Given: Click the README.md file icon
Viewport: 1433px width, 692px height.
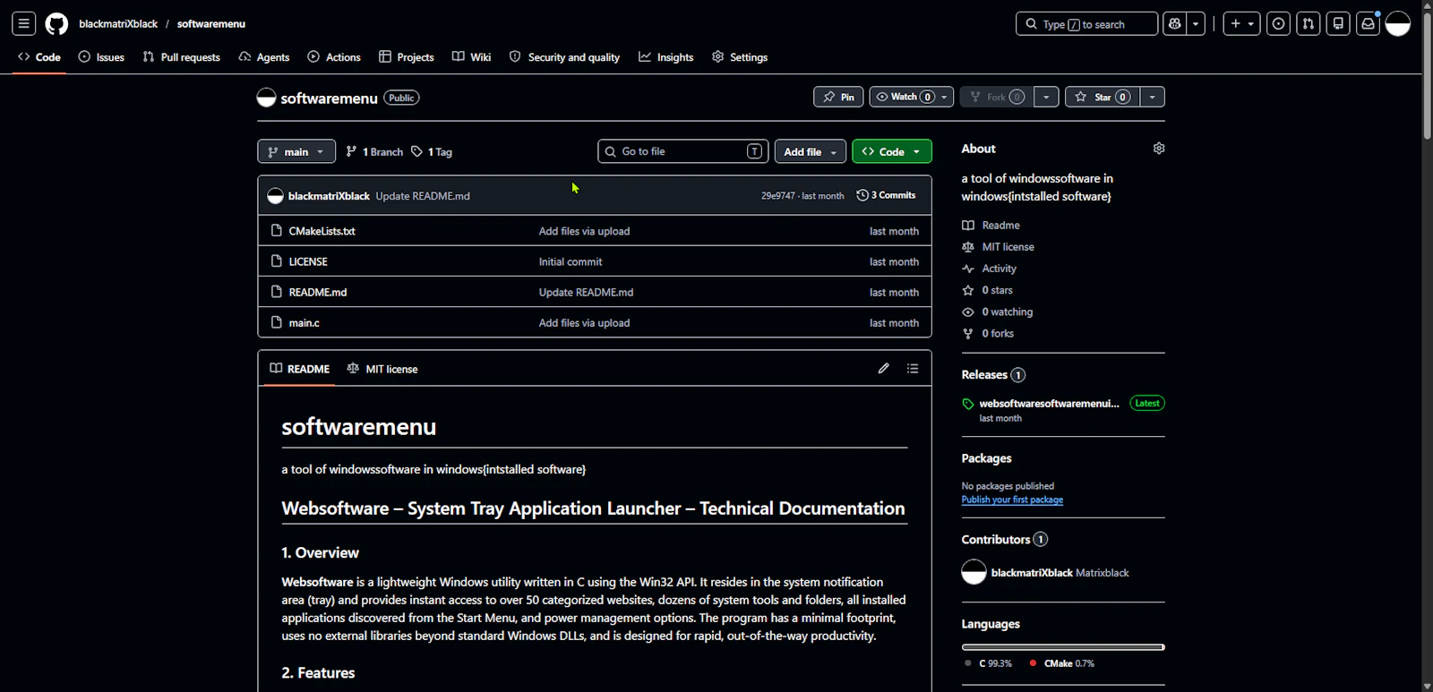Looking at the screenshot, I should [x=277, y=292].
